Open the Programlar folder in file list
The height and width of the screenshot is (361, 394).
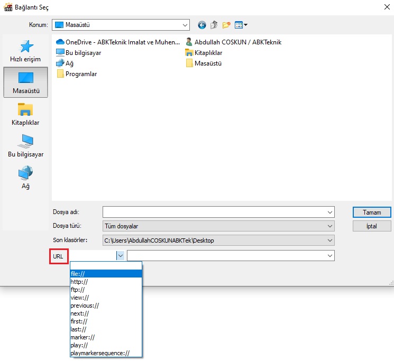(80, 74)
